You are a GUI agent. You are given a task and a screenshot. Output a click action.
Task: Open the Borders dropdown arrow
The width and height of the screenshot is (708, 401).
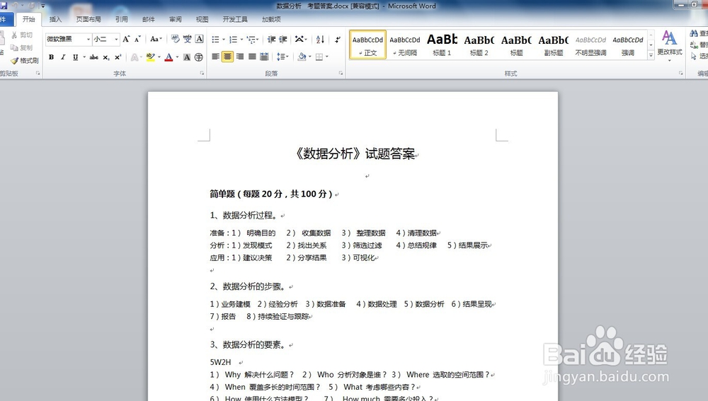click(327, 57)
